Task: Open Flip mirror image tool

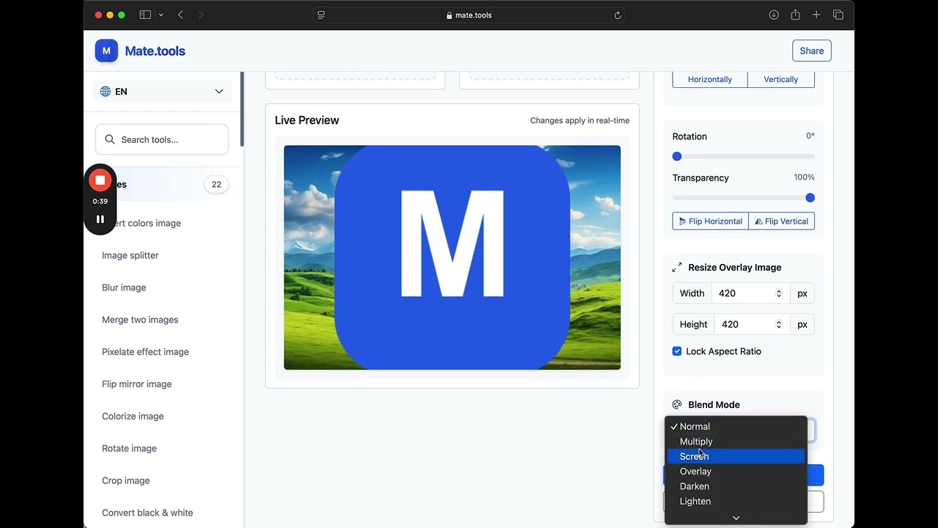Action: click(136, 384)
